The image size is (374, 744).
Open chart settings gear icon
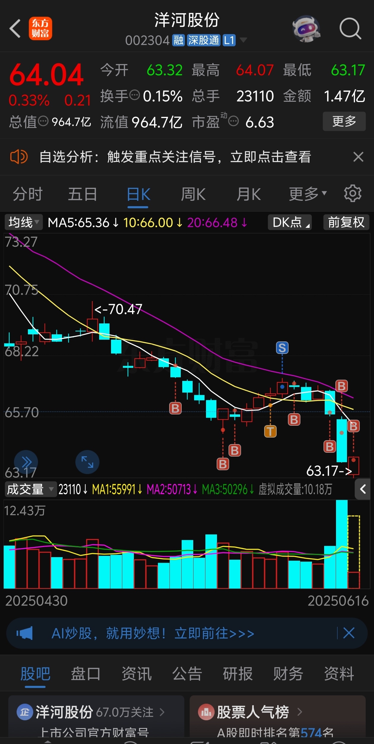click(353, 193)
